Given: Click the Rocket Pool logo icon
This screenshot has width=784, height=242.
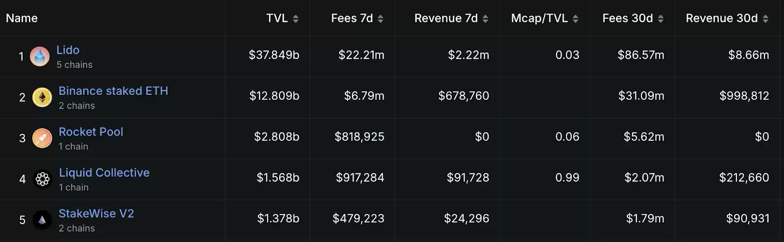Looking at the screenshot, I should [42, 138].
